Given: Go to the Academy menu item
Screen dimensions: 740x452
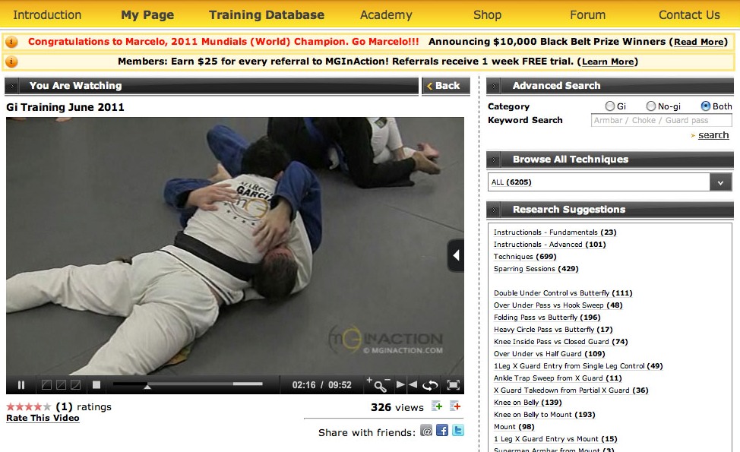Looking at the screenshot, I should pos(386,14).
